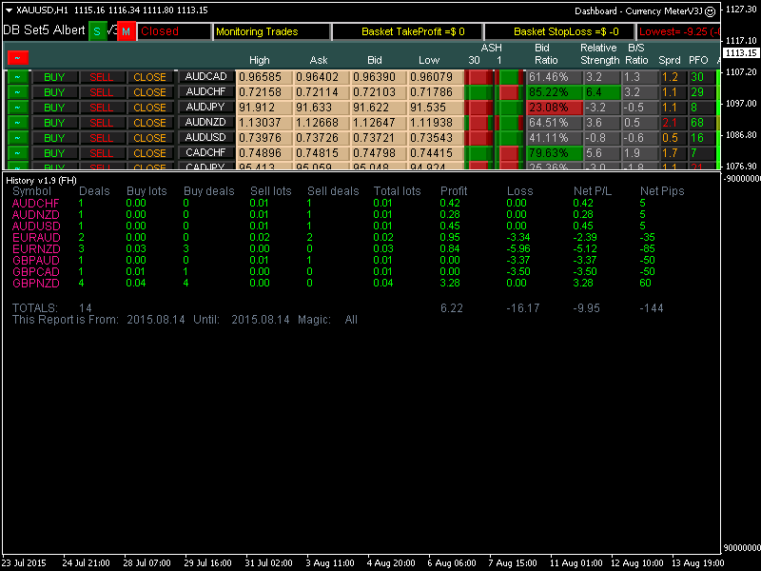
Task: Click the green 6.4 Relative Strength cell
Action: 602,92
